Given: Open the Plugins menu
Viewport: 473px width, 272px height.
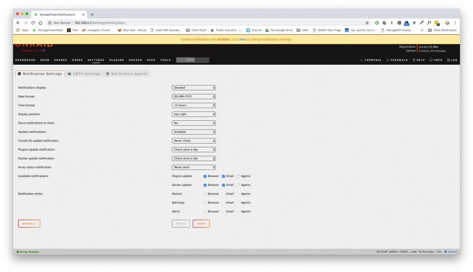Looking at the screenshot, I should click(x=116, y=60).
